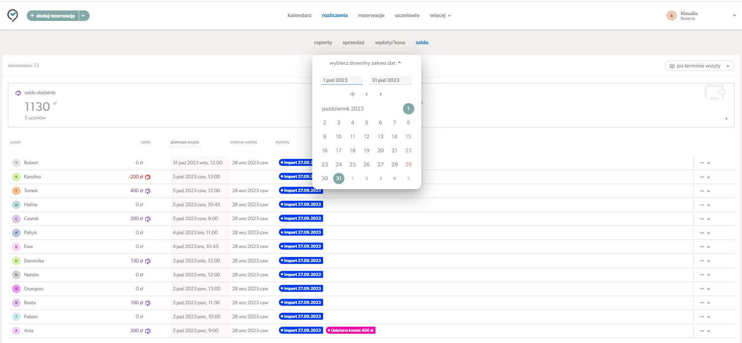Click Czarek's 200 zł balance icon

tap(148, 219)
